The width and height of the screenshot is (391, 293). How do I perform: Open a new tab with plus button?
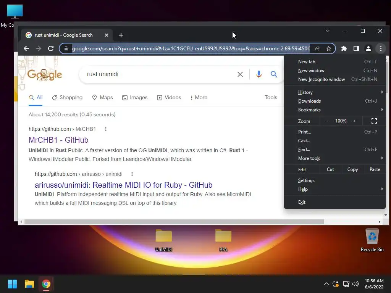pyautogui.click(x=121, y=35)
